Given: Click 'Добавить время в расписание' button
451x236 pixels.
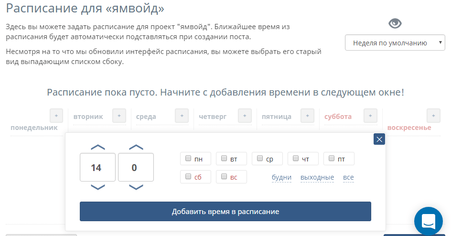Looking at the screenshot, I should (225, 211).
